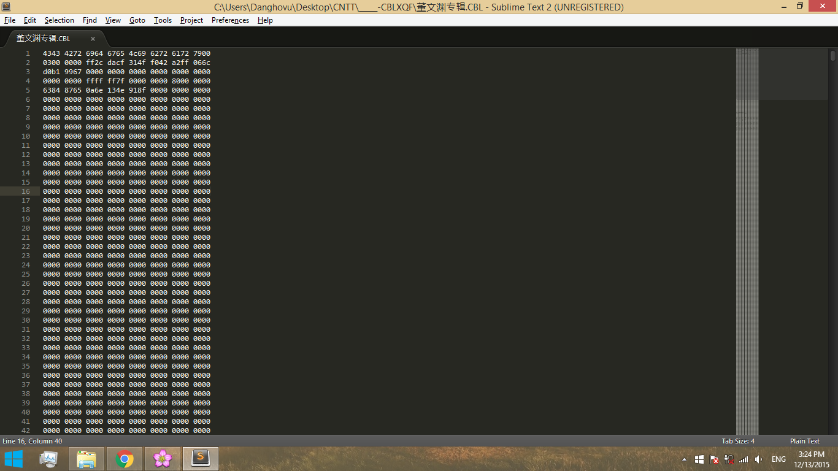Open the system monitor taskbar icon

(48, 459)
